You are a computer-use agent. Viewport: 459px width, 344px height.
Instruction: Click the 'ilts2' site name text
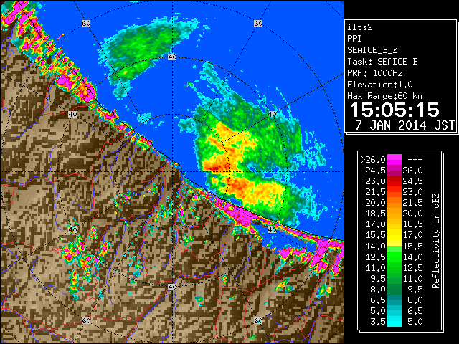(360, 27)
